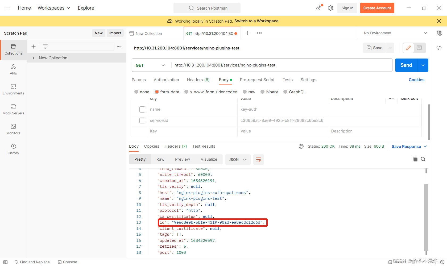Open environment quick look icon

tap(439, 33)
